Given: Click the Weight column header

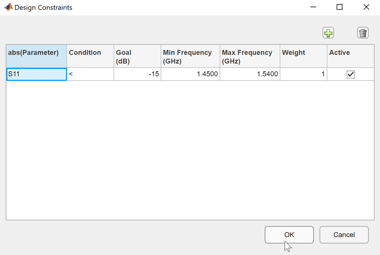Looking at the screenshot, I should [x=303, y=56].
